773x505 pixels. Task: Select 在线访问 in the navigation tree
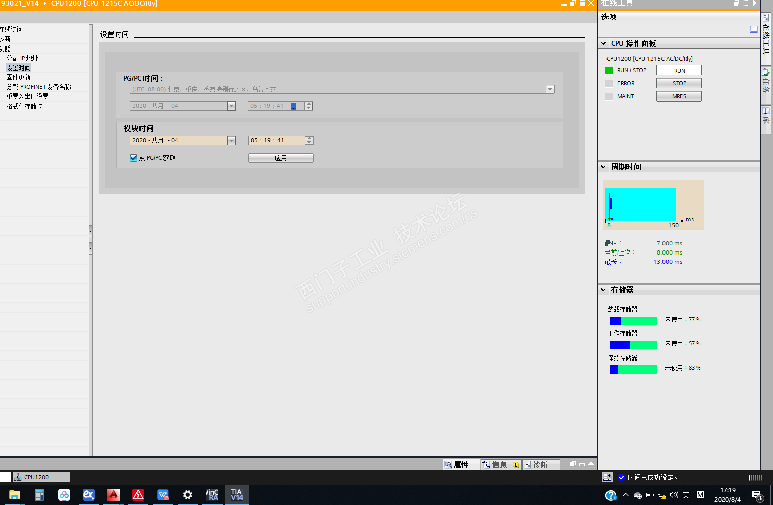(x=11, y=29)
